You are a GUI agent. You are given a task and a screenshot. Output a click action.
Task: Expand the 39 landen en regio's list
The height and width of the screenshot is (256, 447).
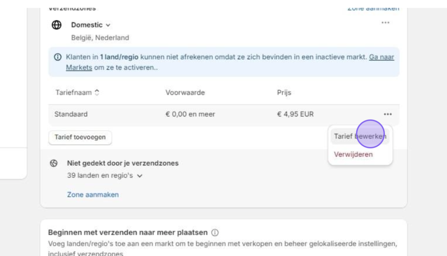139,176
